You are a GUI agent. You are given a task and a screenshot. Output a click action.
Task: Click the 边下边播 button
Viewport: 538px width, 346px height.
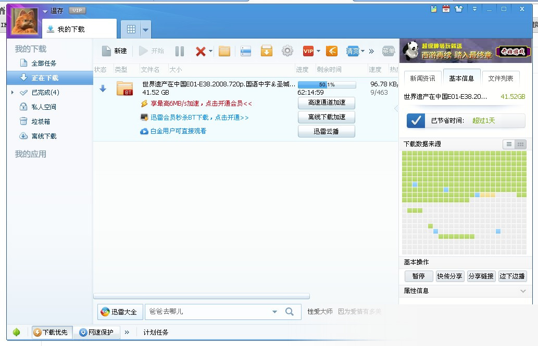(x=512, y=276)
